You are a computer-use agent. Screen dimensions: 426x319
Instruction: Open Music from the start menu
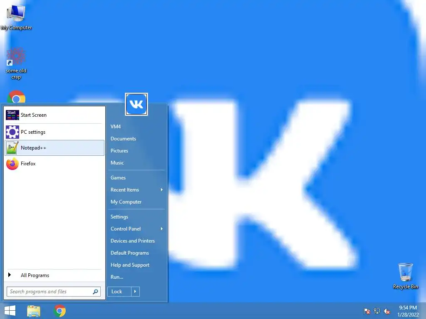[x=117, y=163]
